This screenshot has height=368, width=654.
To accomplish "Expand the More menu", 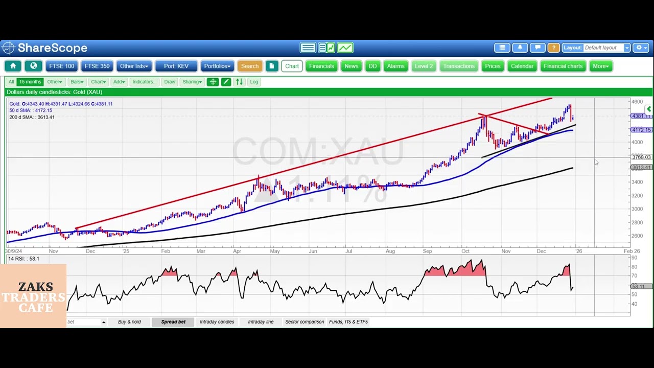I will coord(600,66).
